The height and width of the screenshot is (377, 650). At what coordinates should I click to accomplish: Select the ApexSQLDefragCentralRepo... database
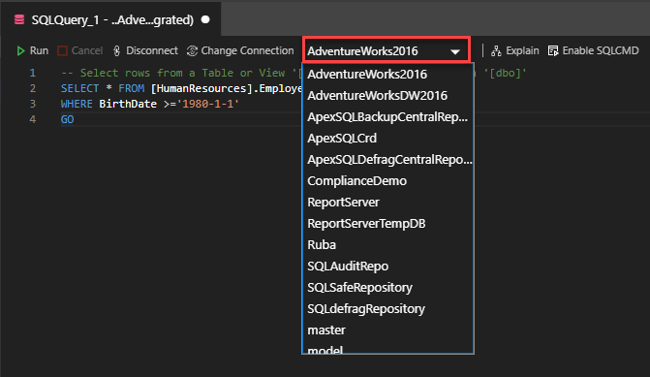(x=388, y=160)
